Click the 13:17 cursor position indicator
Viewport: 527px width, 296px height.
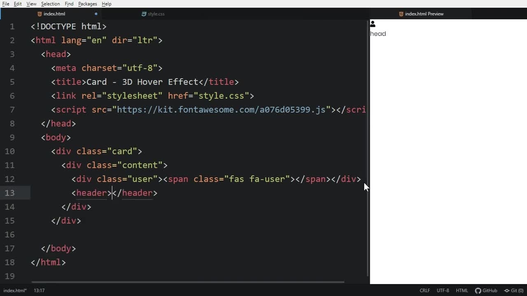(39, 291)
